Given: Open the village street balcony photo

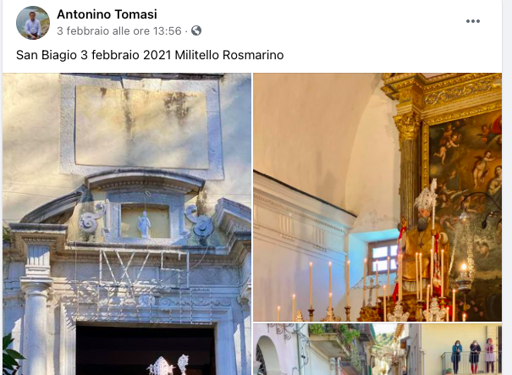Looking at the screenshot, I should 377,350.
